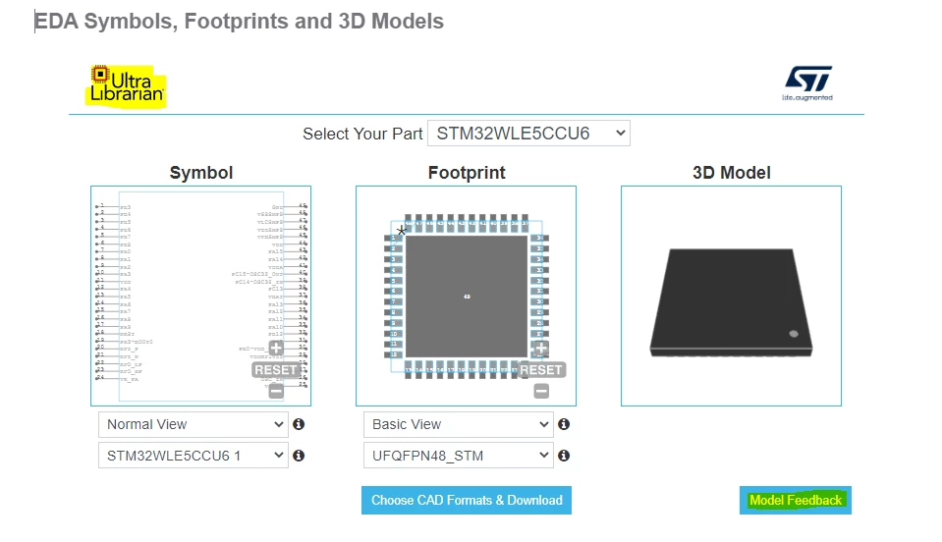
Task: Click the 3D Model chip preview
Action: tap(731, 302)
